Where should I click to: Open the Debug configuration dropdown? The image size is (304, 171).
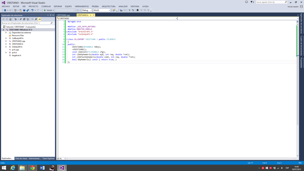tap(87, 10)
